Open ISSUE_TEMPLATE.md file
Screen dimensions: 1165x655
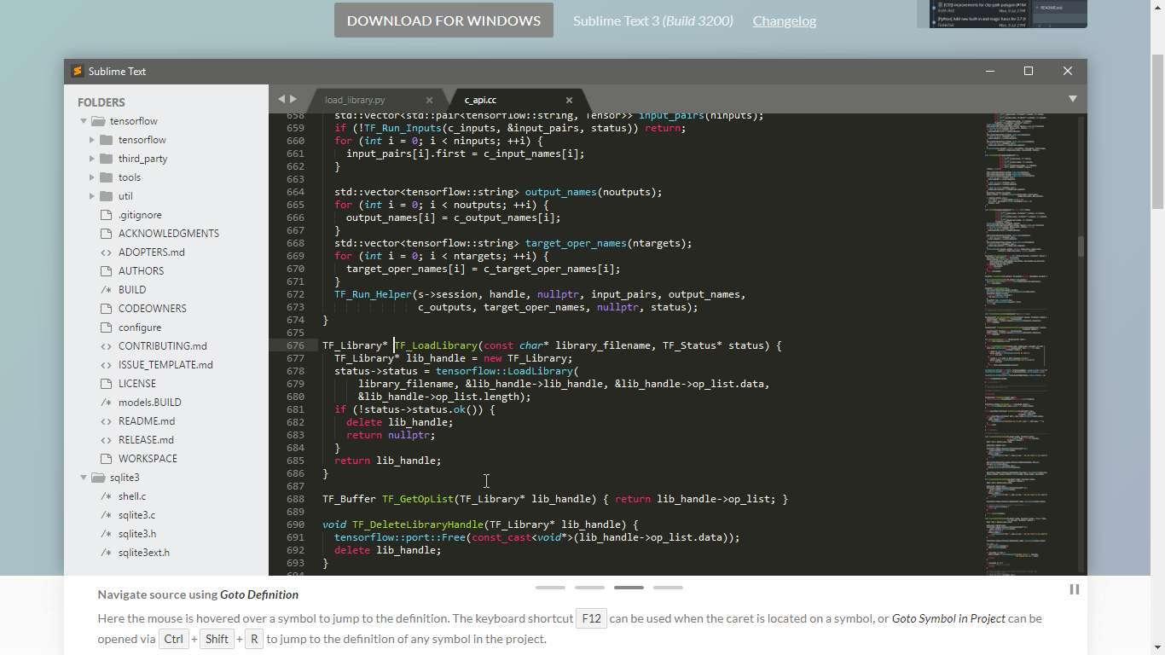pos(165,365)
